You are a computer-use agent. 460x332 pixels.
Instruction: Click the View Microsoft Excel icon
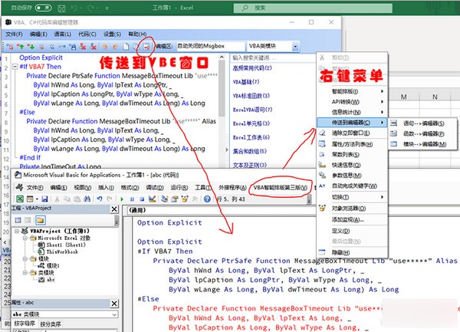(x=20, y=199)
